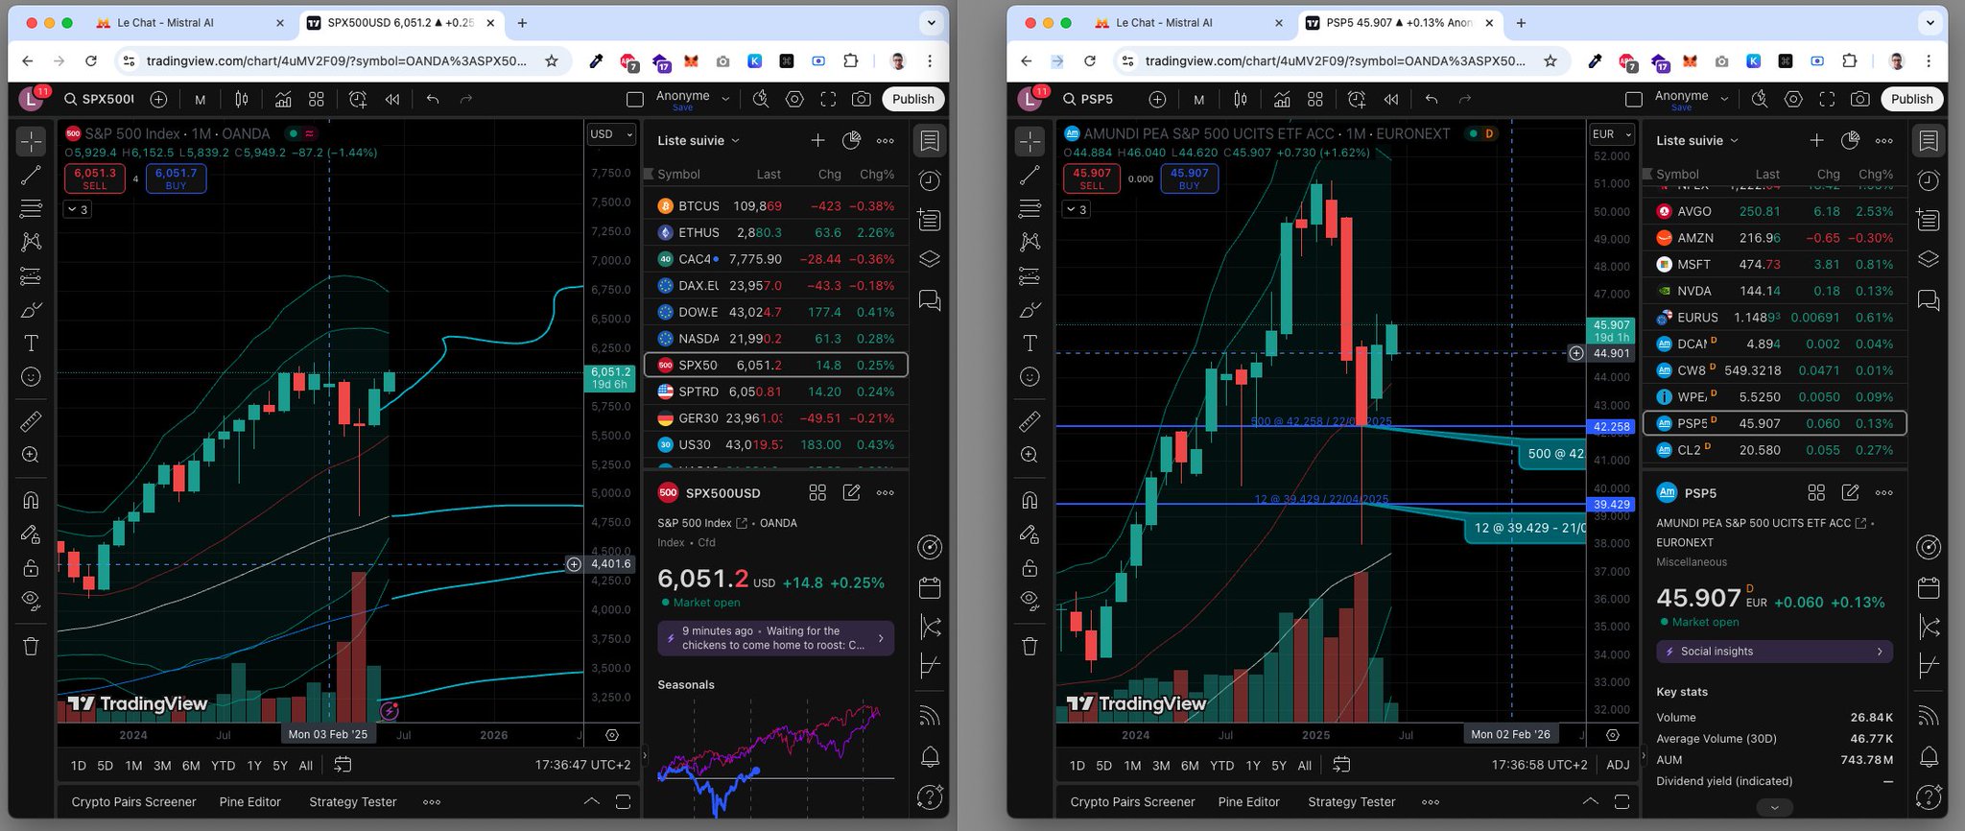Lock all drawings in the PSP5 window
The image size is (1965, 831).
[x=1030, y=567]
